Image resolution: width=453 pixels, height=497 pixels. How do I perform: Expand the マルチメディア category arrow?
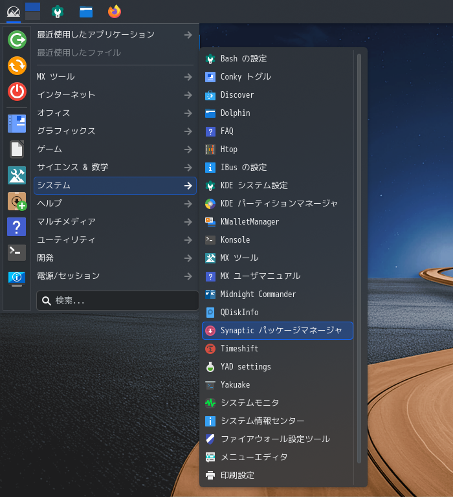(x=188, y=221)
